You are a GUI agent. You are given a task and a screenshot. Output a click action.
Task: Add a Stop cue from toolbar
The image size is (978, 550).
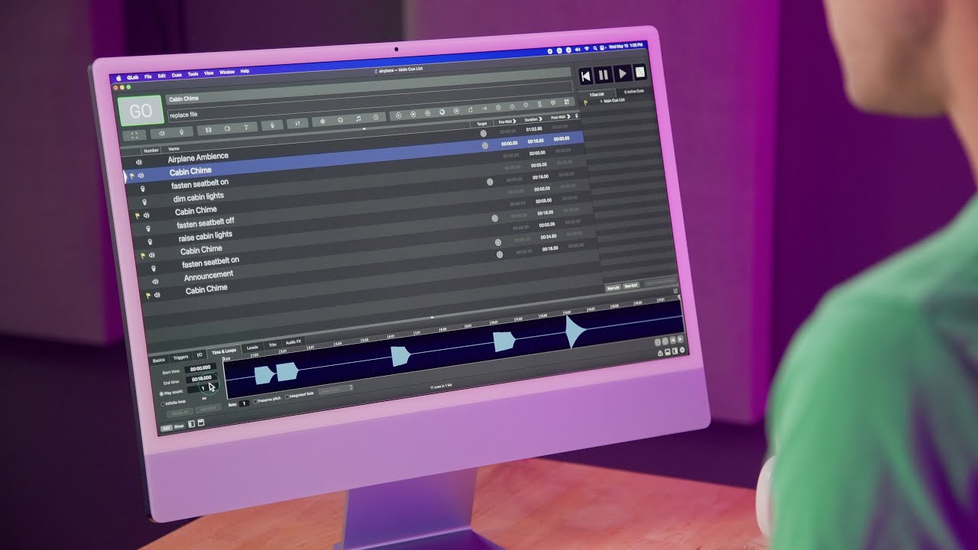pyautogui.click(x=413, y=115)
